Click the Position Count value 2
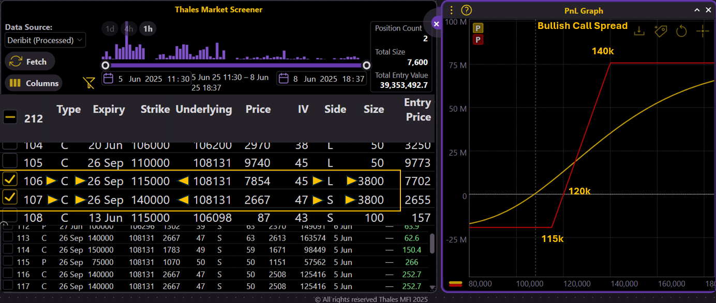The height and width of the screenshot is (303, 716). click(425, 38)
